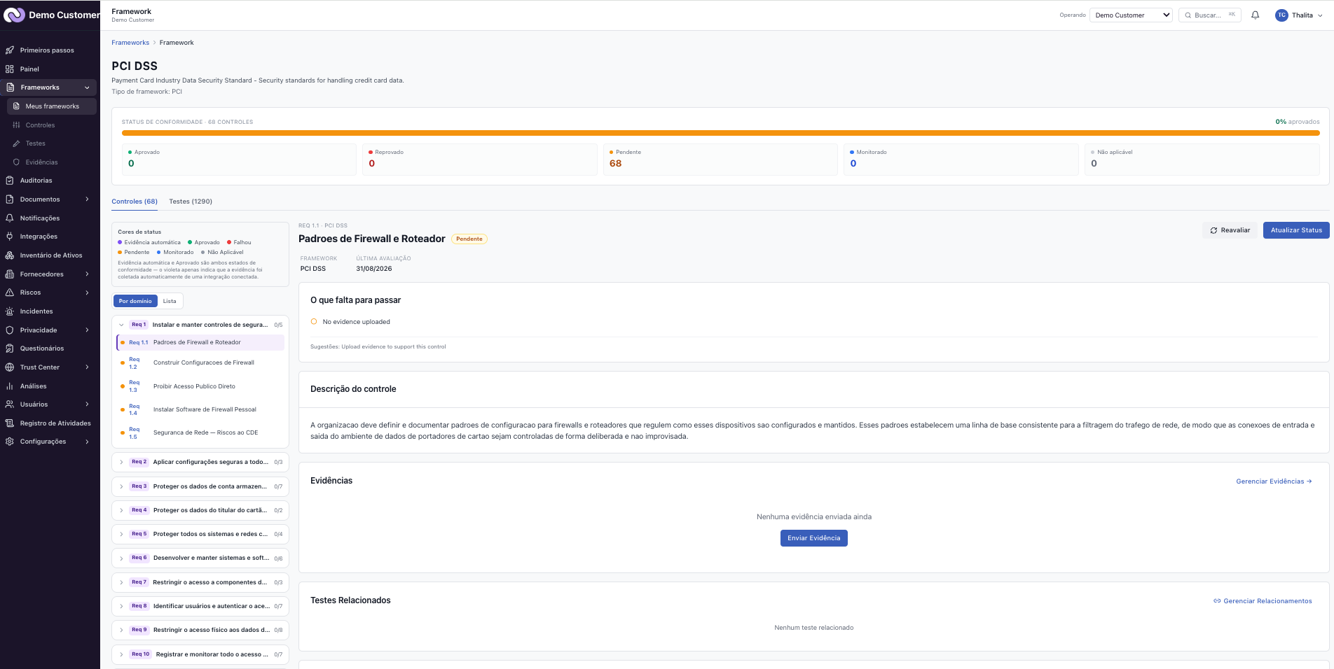Click the Pendente 68 status card
The image size is (1334, 669).
720,159
